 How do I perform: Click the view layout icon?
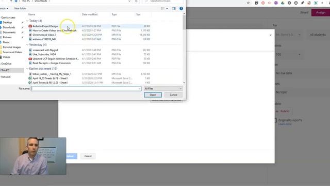163,8
